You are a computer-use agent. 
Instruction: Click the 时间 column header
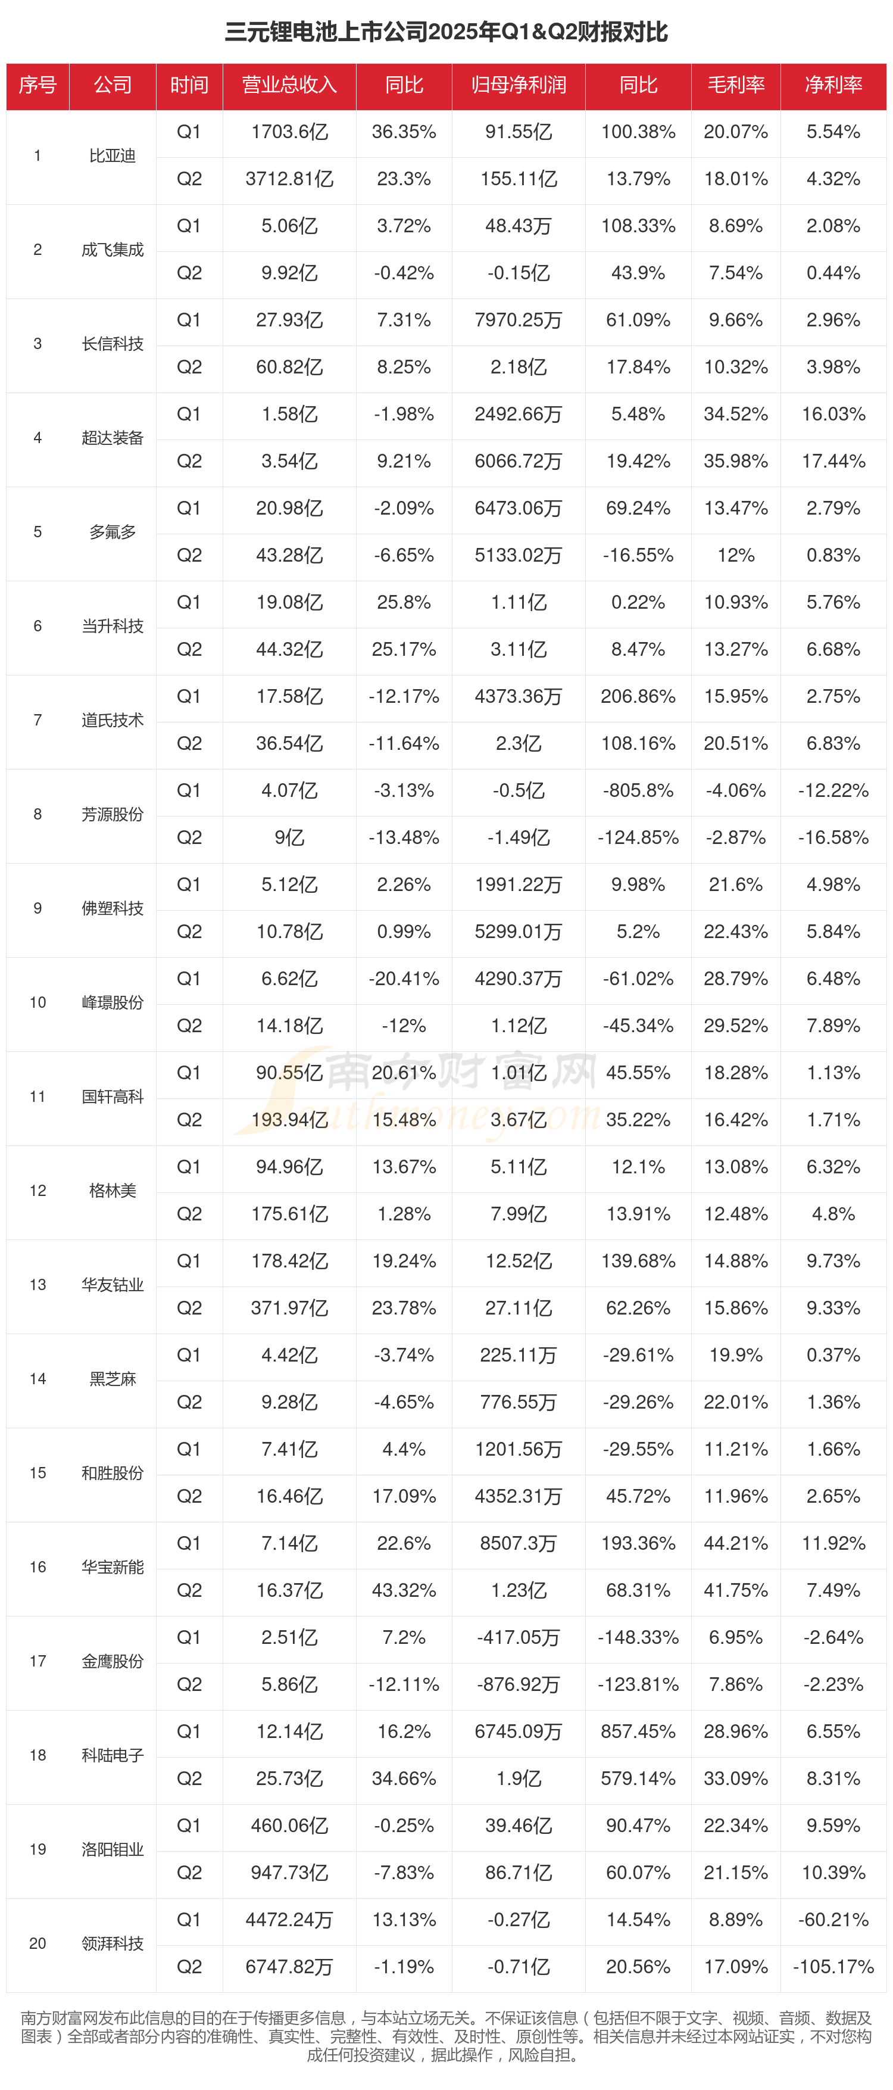(x=189, y=85)
